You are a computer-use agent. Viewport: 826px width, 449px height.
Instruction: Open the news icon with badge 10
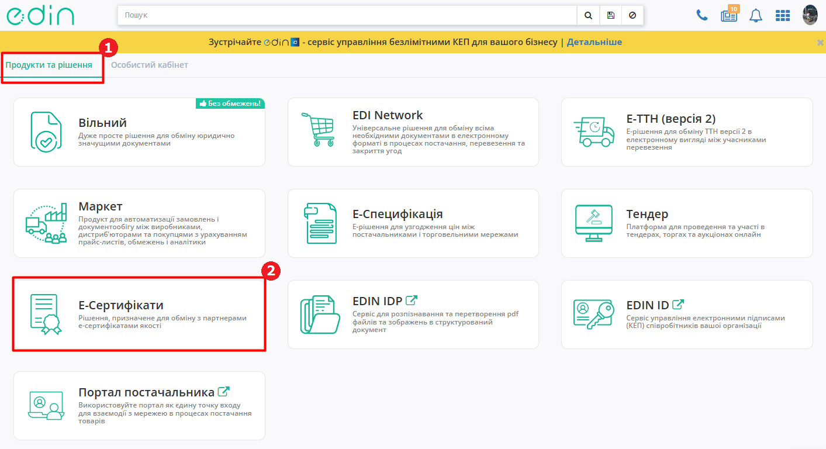pos(729,15)
